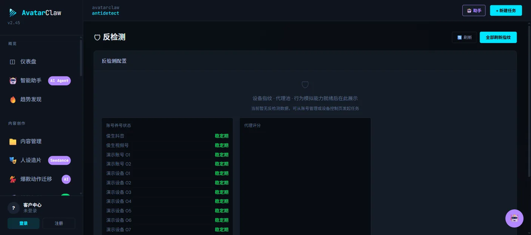531x235 pixels.
Task: Open the floating robot assistant bubble
Action: pyautogui.click(x=514, y=218)
